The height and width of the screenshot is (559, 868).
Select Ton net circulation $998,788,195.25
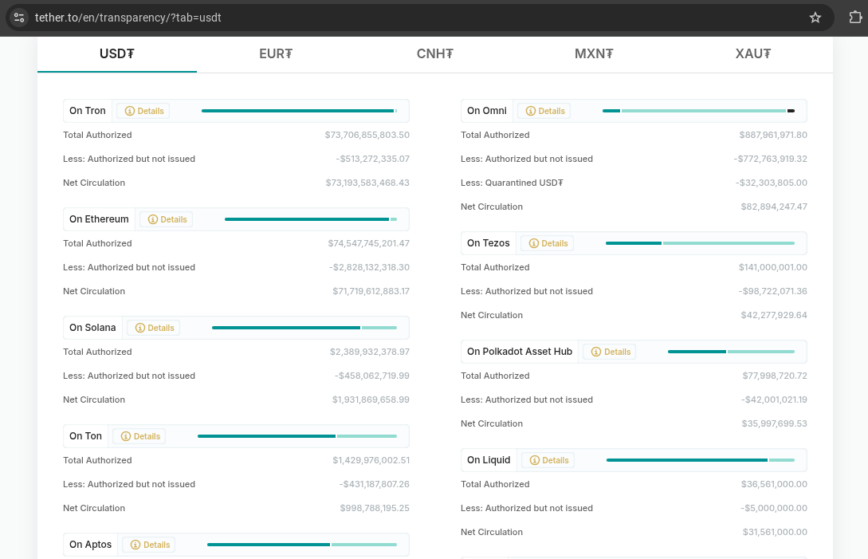coord(375,509)
